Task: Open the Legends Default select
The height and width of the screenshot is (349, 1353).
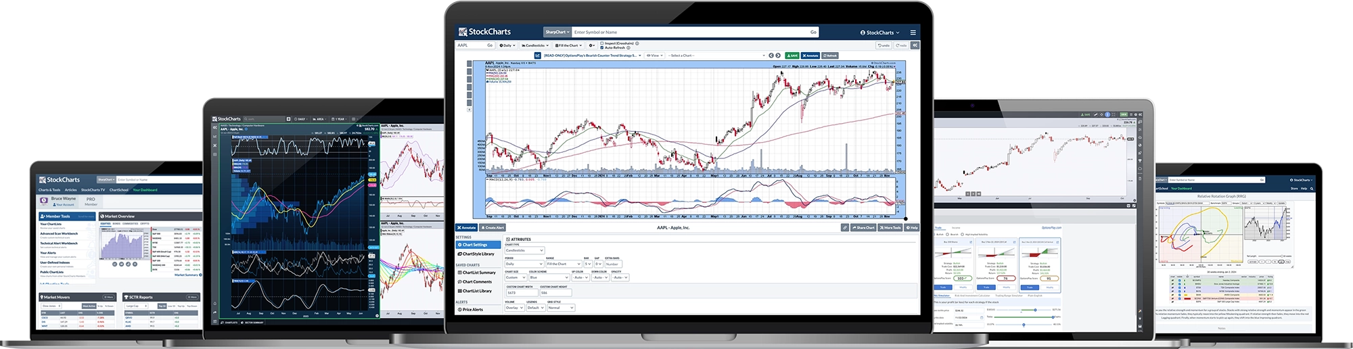Action: (x=536, y=308)
